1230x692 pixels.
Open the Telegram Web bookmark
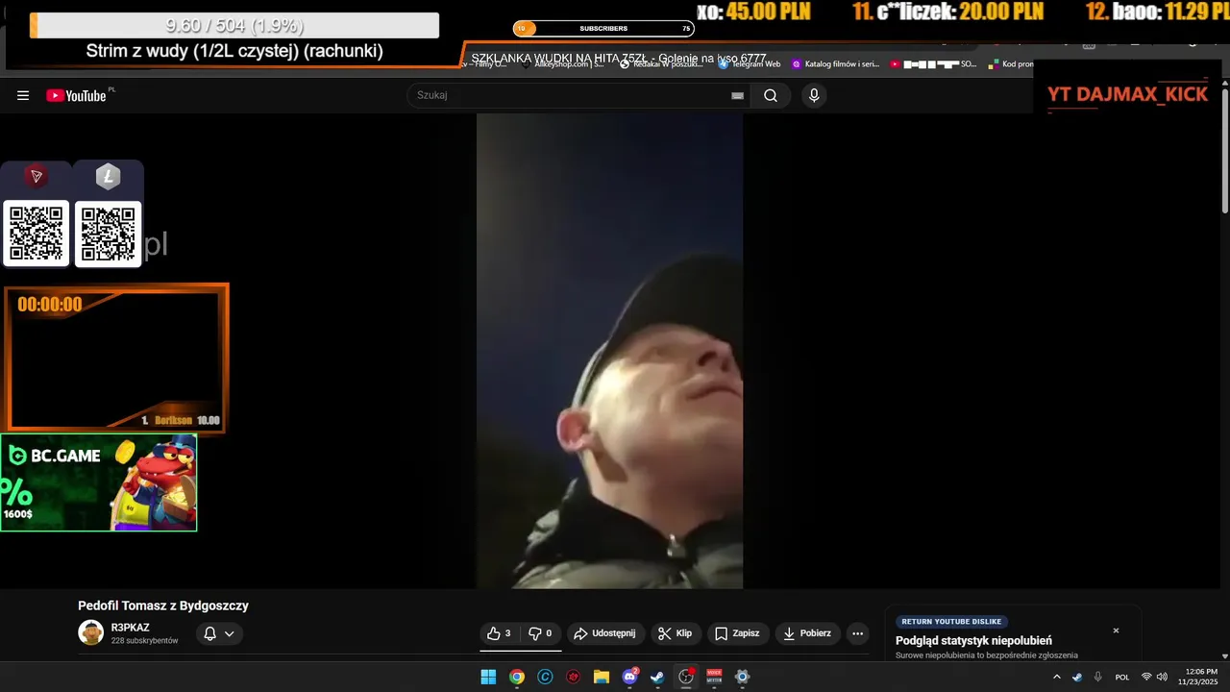pos(750,64)
